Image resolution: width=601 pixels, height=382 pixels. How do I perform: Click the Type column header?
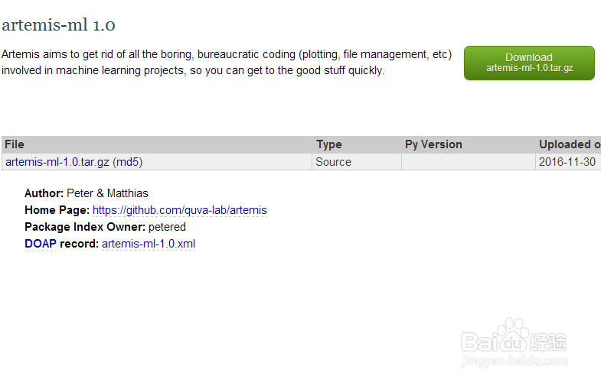click(329, 144)
